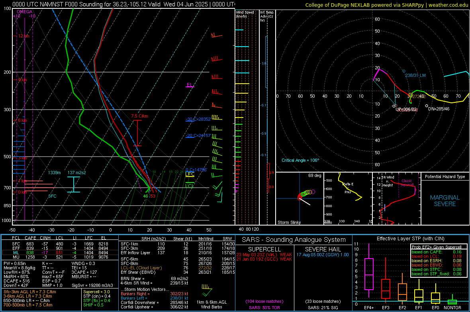Click the LCL-EL (Cloud Layer) row
This screenshot has height=312, width=470.
tap(178, 268)
